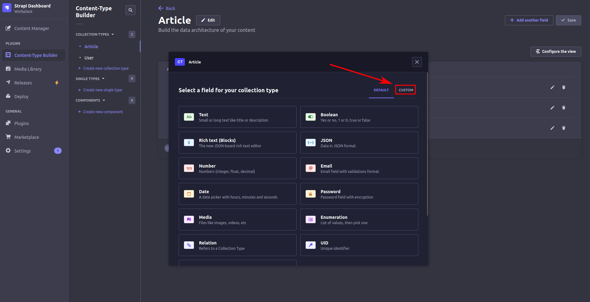The image size is (590, 302).
Task: Select the Number field type
Action: click(237, 168)
